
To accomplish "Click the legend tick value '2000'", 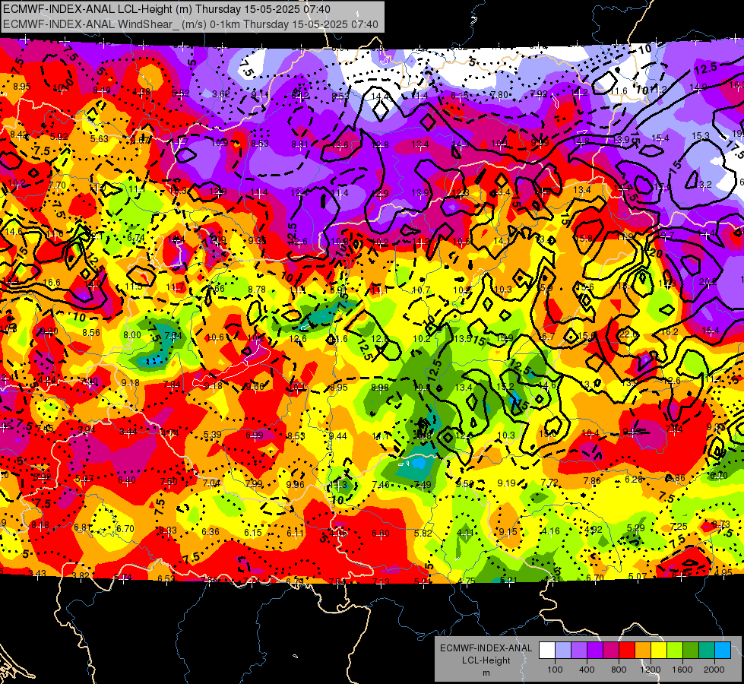I will pos(714,670).
